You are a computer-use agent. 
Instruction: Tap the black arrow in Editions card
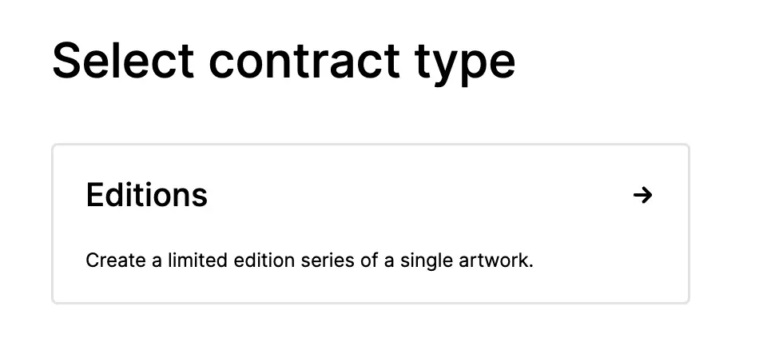[642, 195]
